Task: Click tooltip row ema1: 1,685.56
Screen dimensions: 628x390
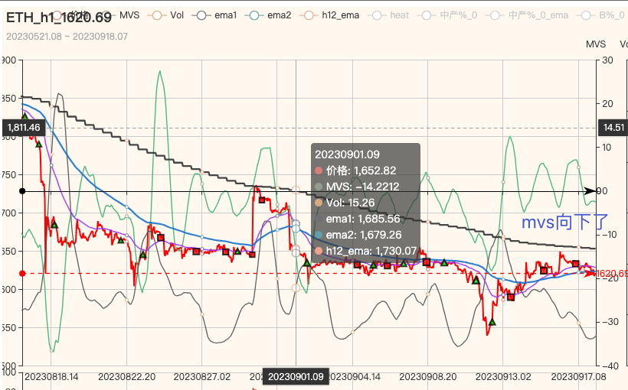Action: [x=358, y=219]
